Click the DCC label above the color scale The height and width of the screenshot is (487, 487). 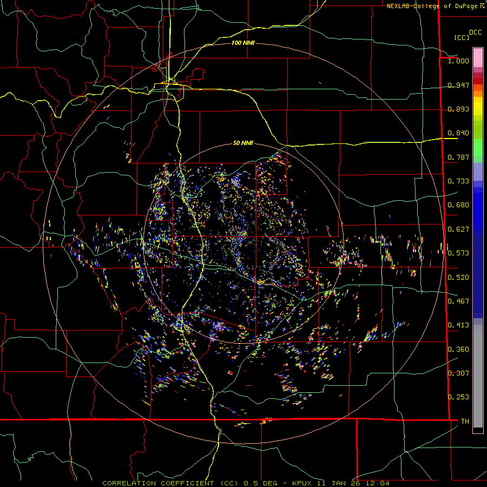click(475, 32)
